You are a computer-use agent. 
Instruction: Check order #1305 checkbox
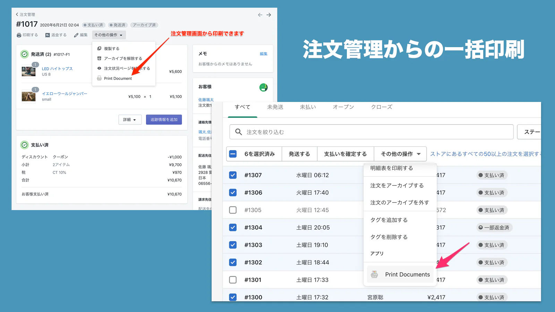coord(233,210)
